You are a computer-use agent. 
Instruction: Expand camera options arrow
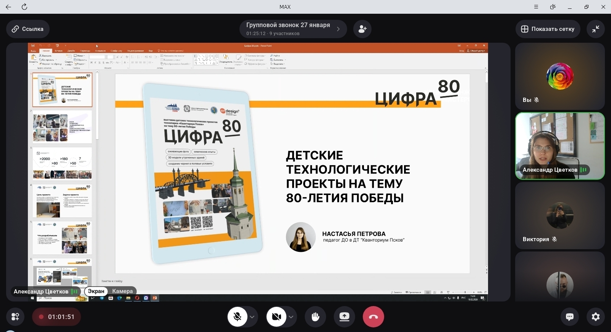(291, 317)
